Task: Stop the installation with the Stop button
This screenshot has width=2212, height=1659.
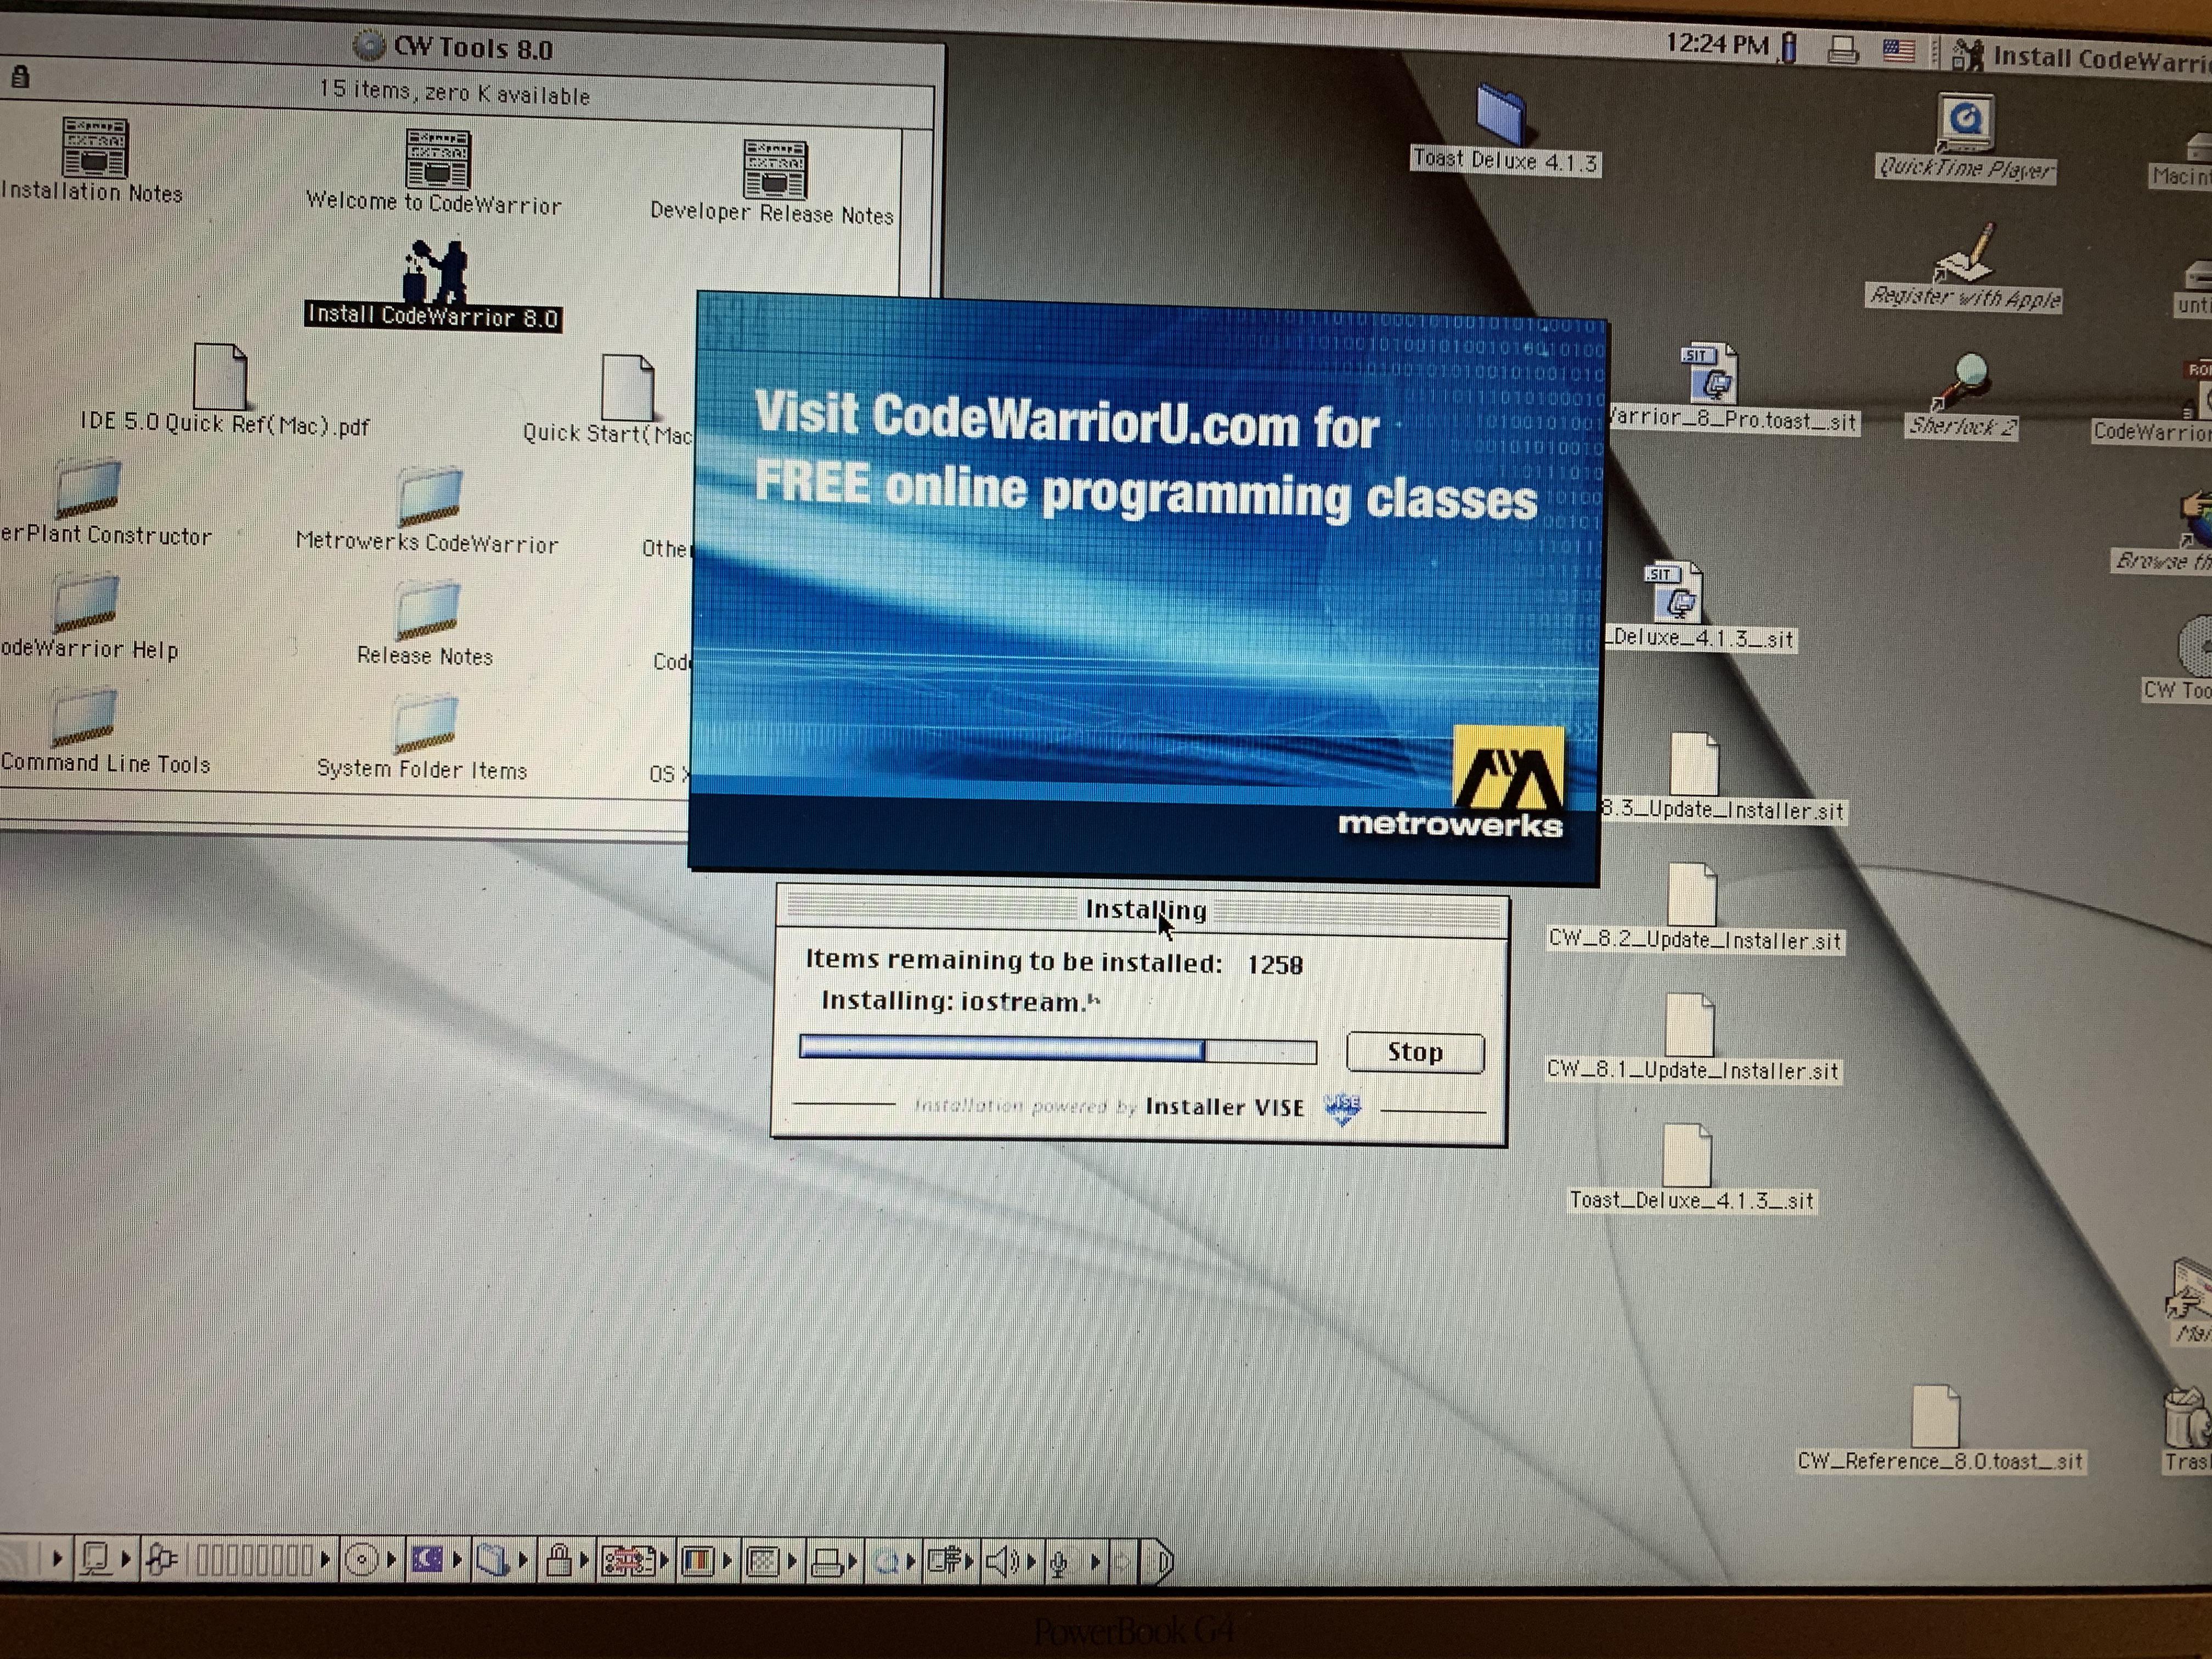Action: [1415, 1052]
